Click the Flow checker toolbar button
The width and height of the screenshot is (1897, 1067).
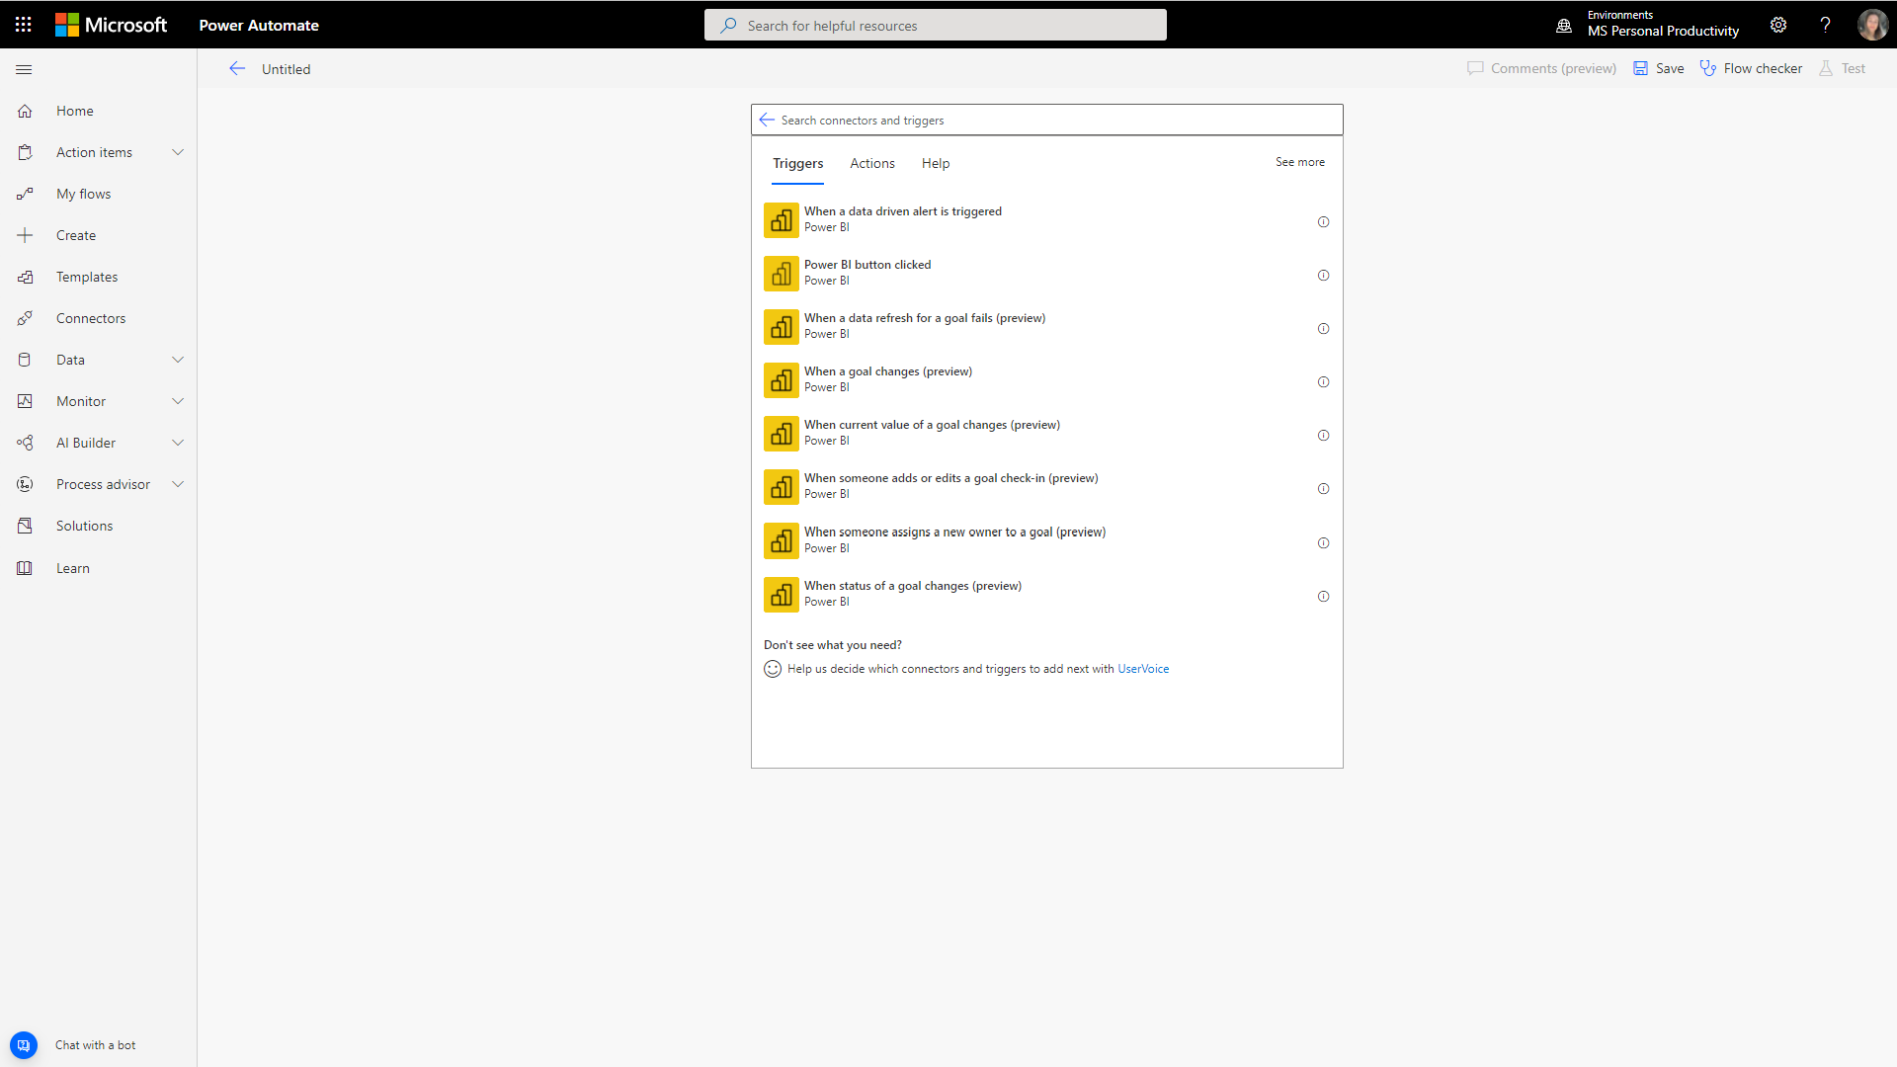coord(1753,68)
